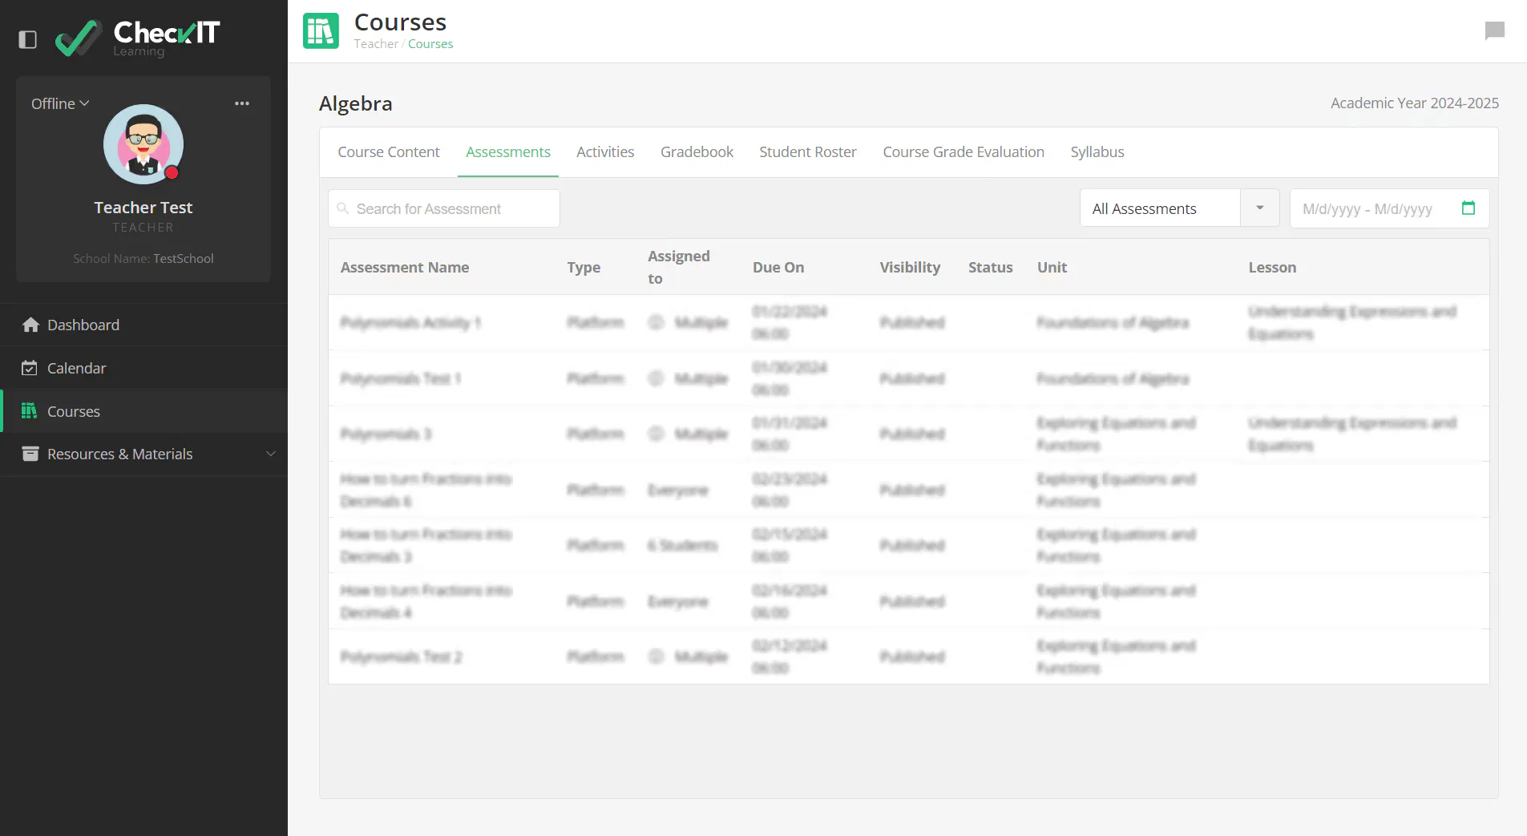The height and width of the screenshot is (836, 1527).
Task: Sort by Due On column header
Action: pos(778,268)
